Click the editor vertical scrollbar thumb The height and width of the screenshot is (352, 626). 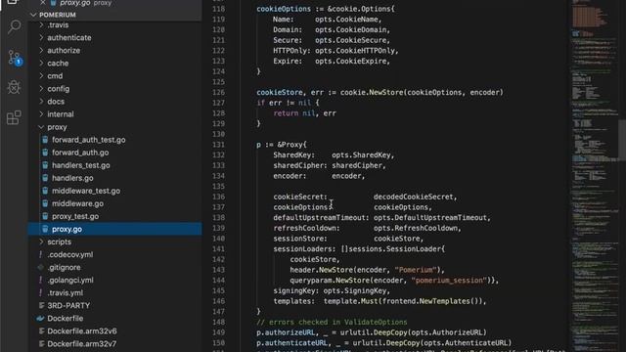coord(622,140)
